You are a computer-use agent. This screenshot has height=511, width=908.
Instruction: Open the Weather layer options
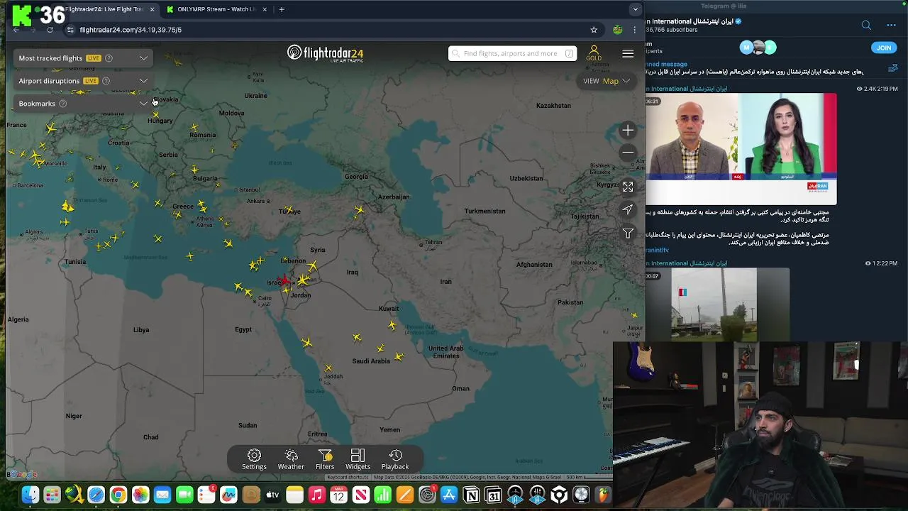pyautogui.click(x=291, y=459)
